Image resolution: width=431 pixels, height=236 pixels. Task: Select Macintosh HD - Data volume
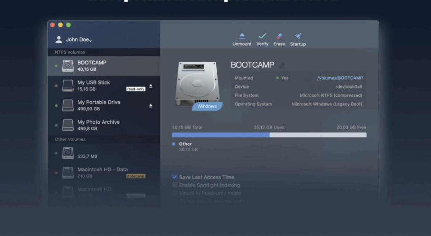point(104,173)
